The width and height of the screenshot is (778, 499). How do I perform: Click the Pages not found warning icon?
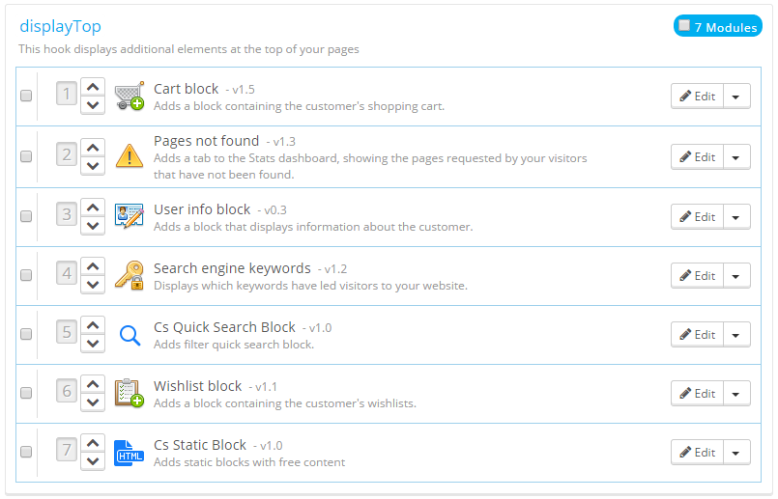[x=129, y=155]
